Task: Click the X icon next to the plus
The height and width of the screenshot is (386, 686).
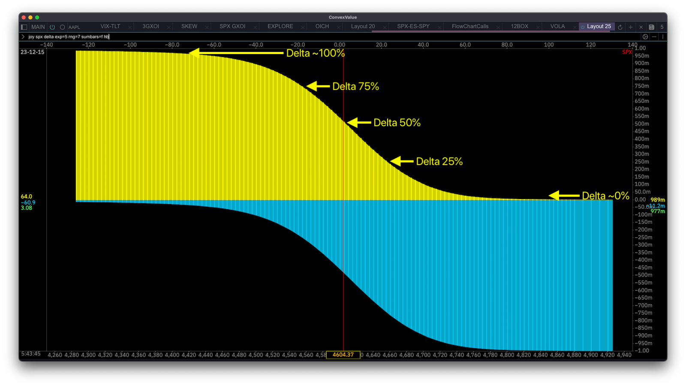Action: coord(641,27)
